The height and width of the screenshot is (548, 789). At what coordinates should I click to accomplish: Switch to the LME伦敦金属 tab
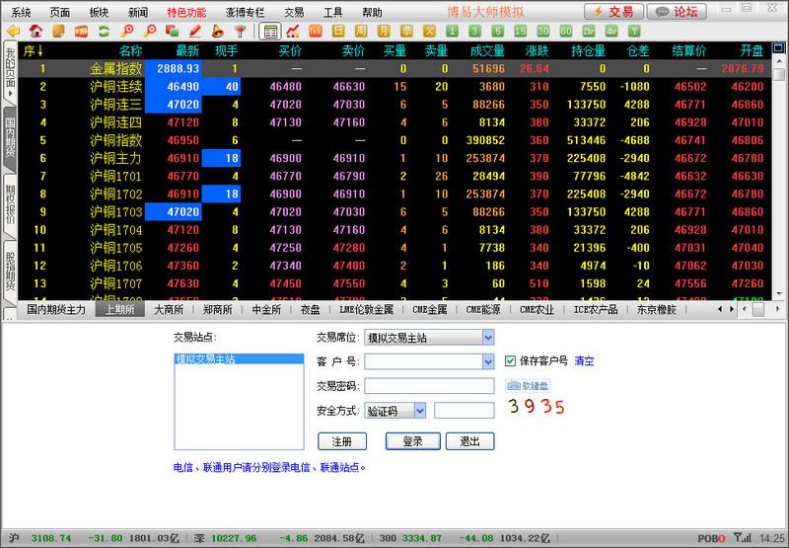366,310
